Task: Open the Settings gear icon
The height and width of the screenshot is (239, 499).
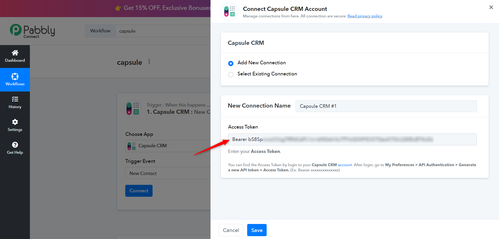Action: [15, 122]
